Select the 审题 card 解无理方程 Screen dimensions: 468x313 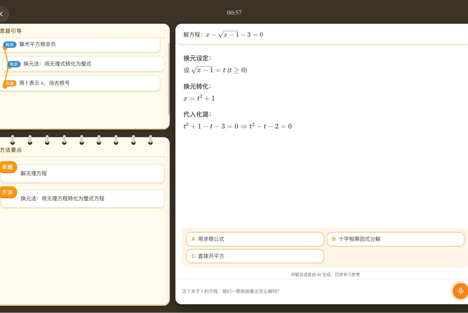click(x=83, y=173)
